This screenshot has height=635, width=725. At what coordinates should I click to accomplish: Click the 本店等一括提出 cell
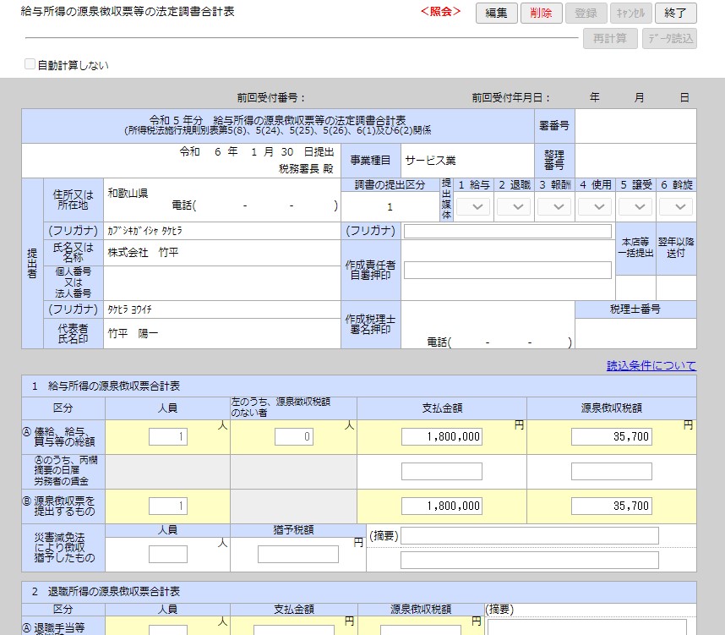pos(635,248)
